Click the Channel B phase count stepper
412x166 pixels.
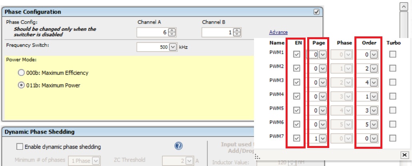pos(237,33)
